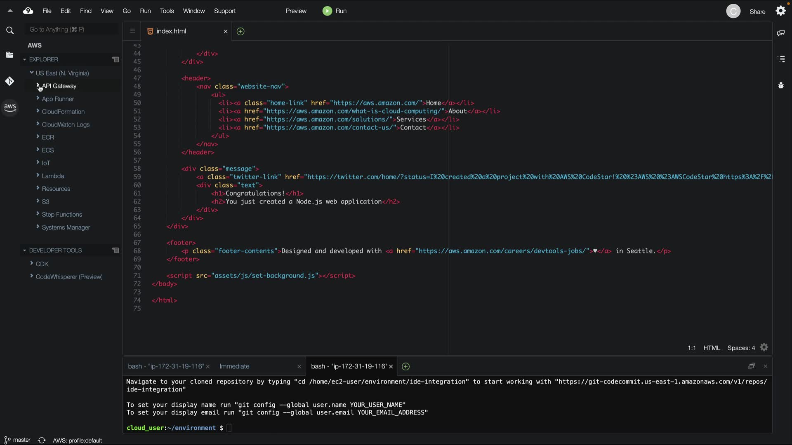Open the search panel magnifier icon
The width and height of the screenshot is (792, 445).
(x=10, y=30)
